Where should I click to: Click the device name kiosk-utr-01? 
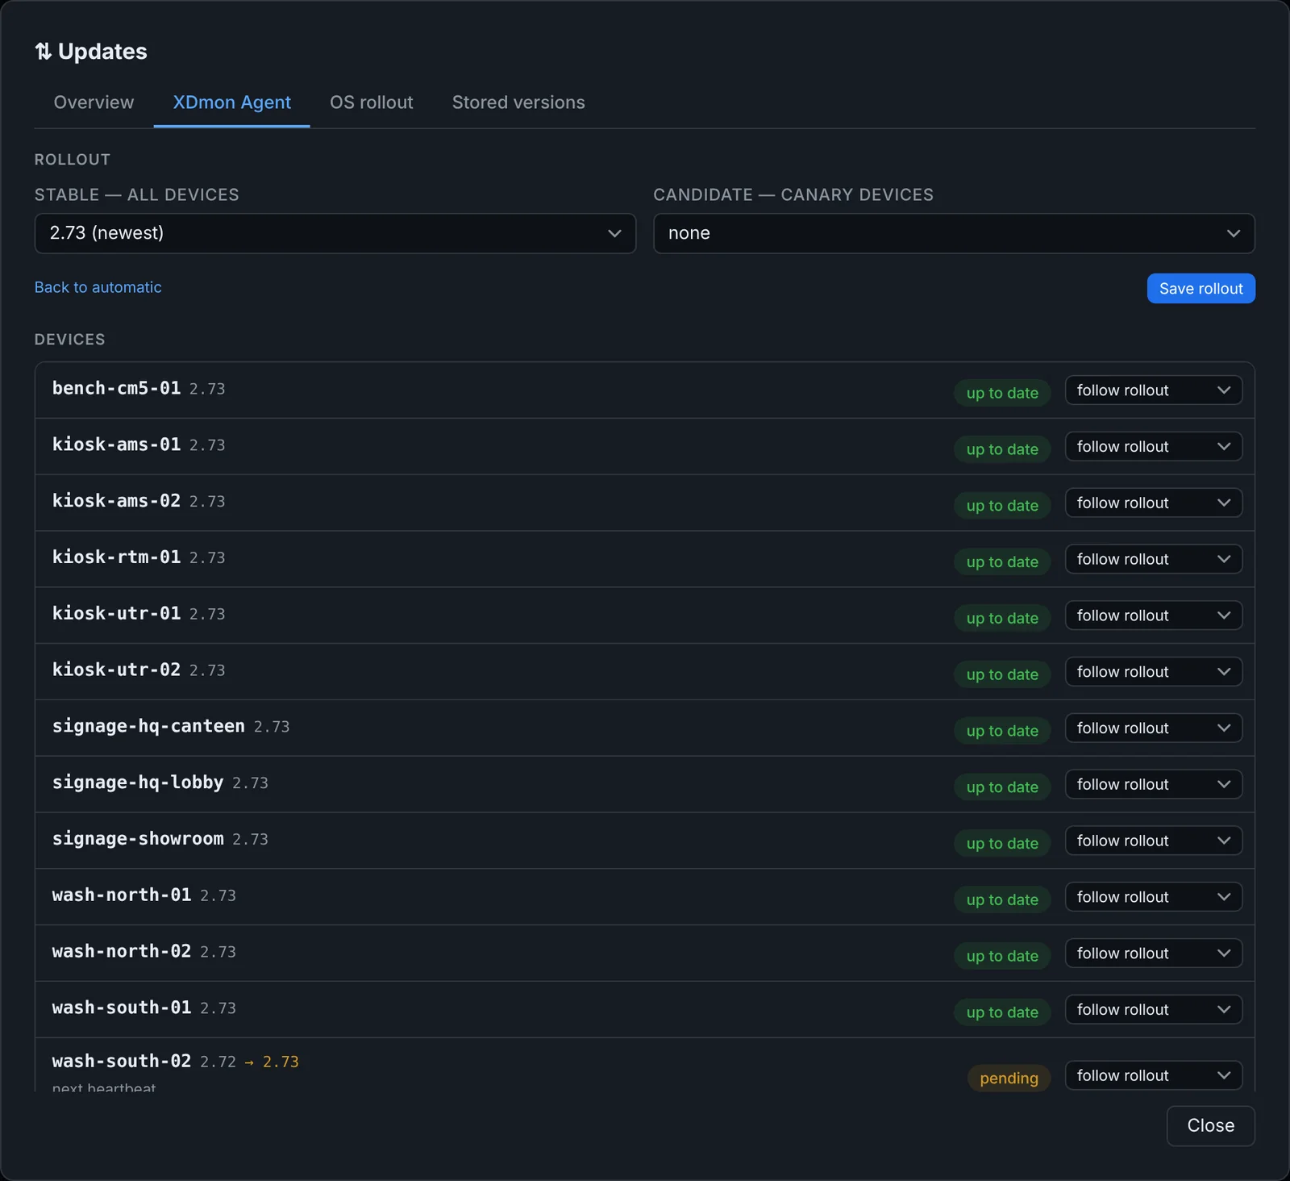coord(116,614)
